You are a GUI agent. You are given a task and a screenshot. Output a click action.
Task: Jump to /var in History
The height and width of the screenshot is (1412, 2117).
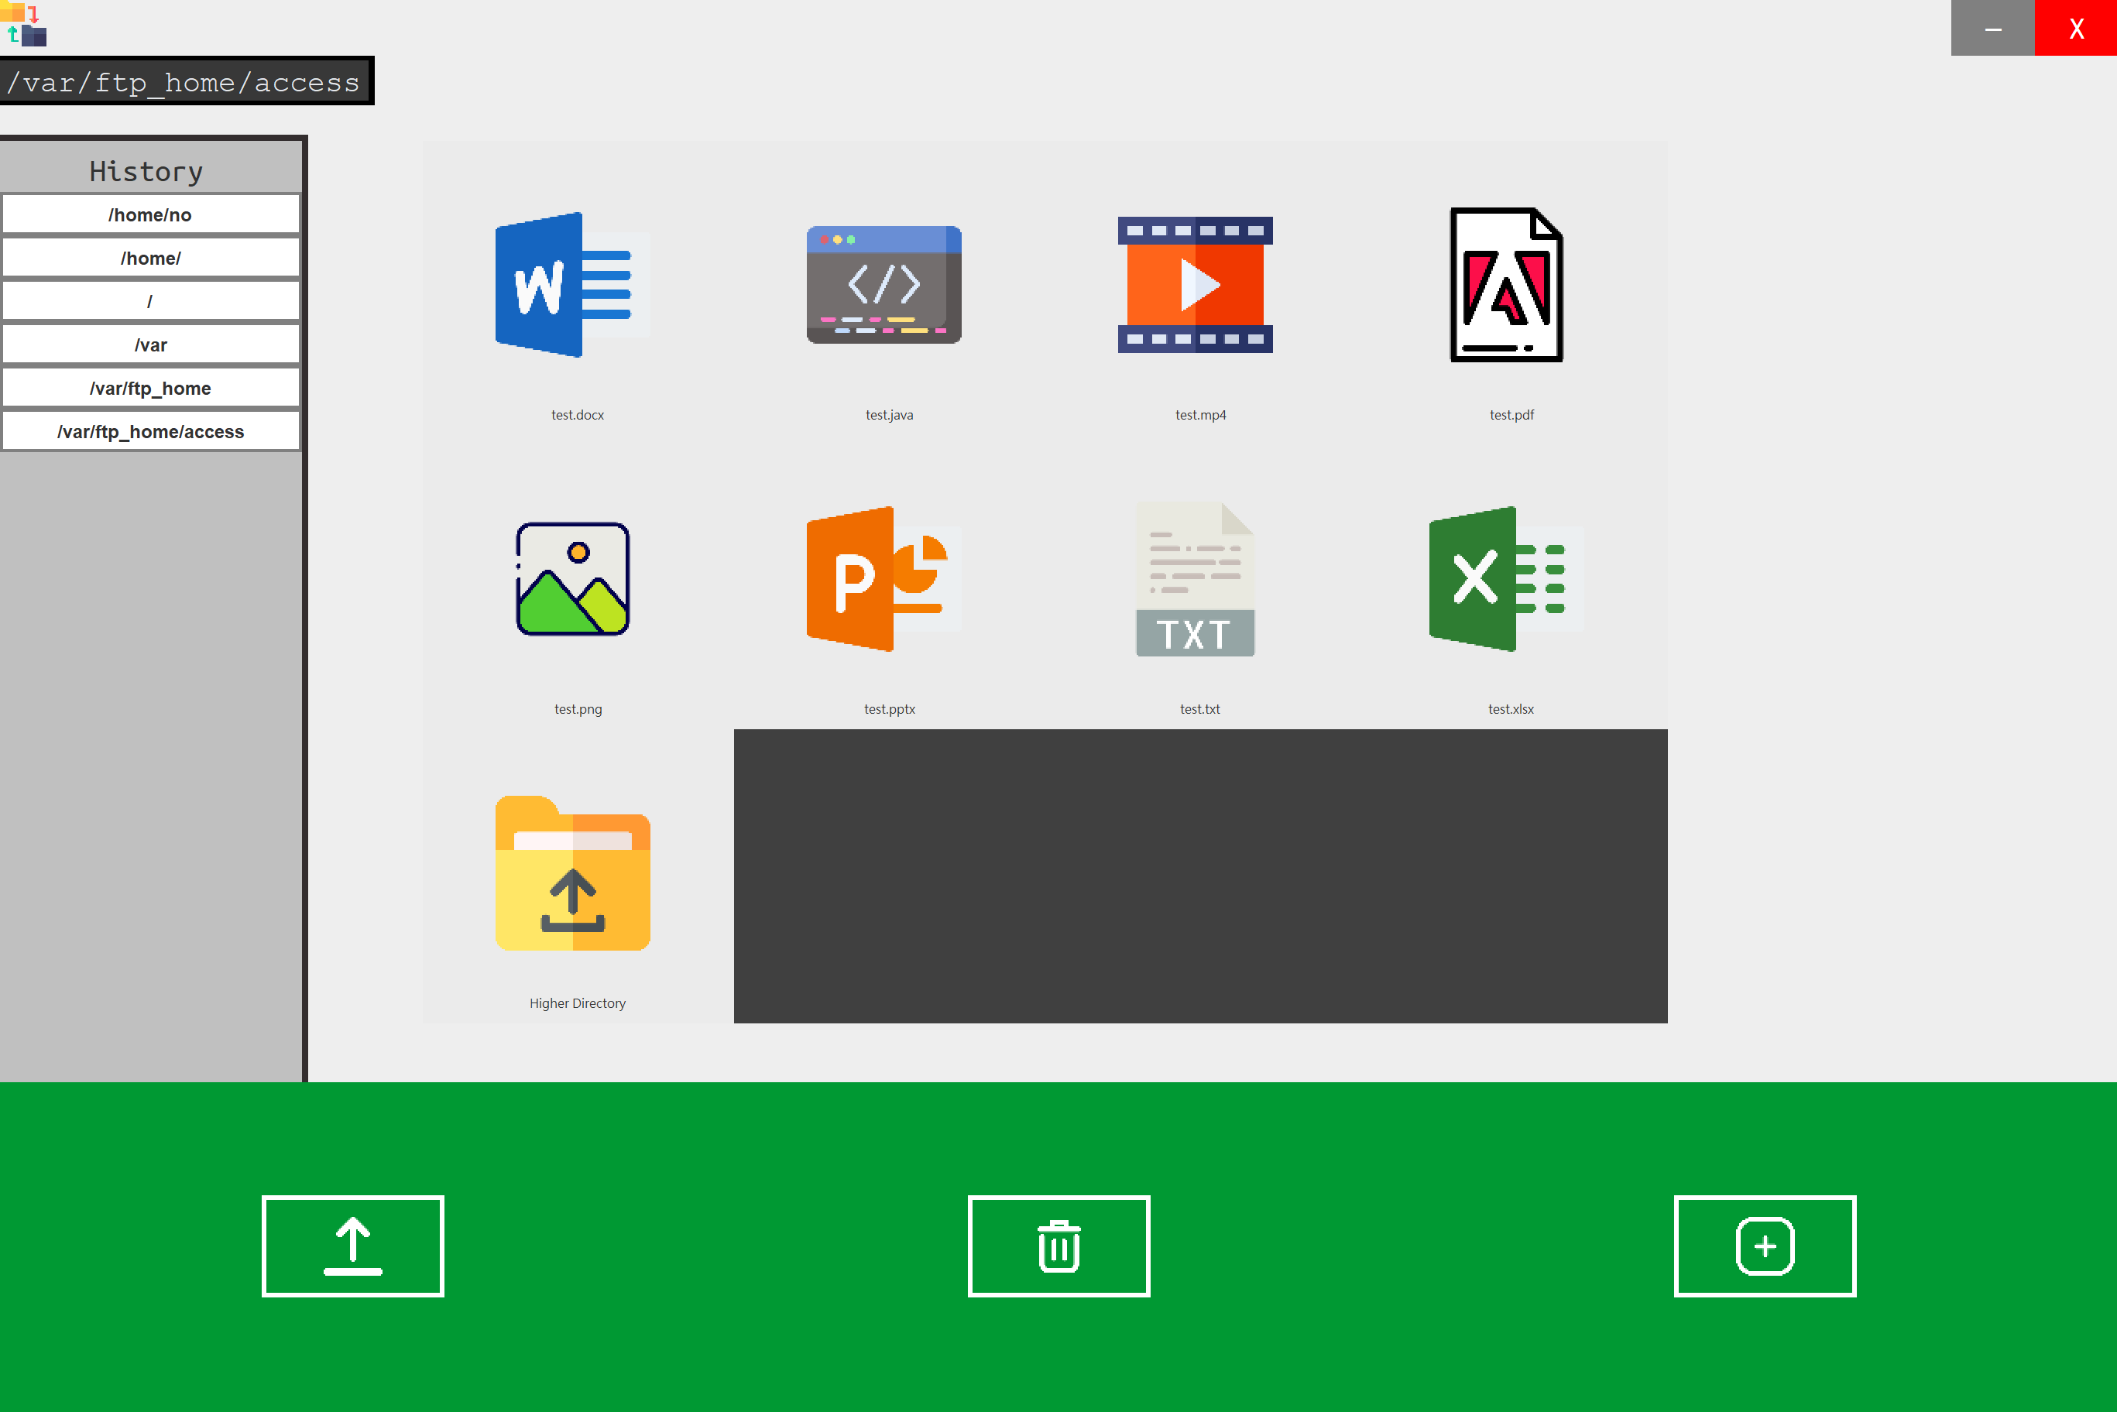(150, 344)
